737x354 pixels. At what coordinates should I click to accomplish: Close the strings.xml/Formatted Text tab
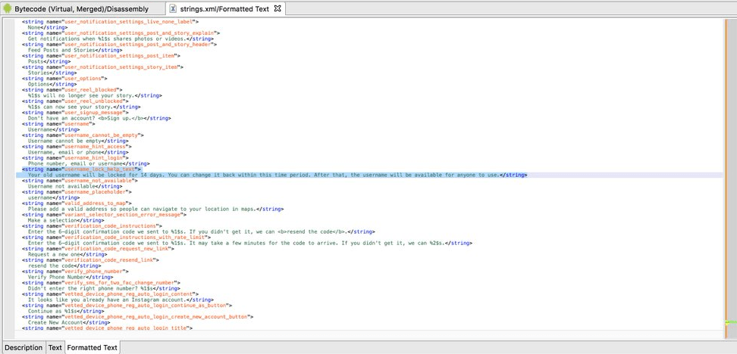click(278, 8)
